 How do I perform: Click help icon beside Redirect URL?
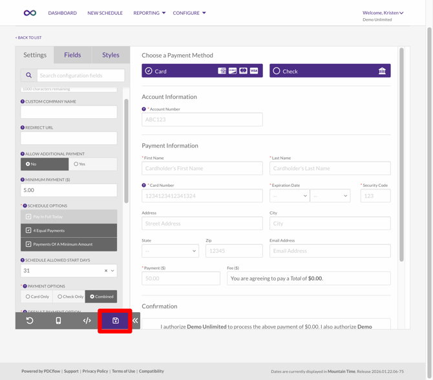tap(23, 128)
